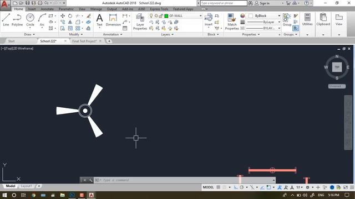
Task: Open Layer Properties manager
Action: click(x=140, y=22)
